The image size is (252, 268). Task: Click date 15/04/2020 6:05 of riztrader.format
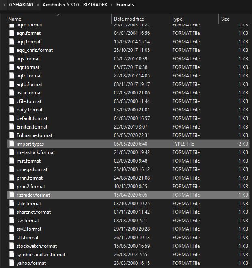coord(131,195)
